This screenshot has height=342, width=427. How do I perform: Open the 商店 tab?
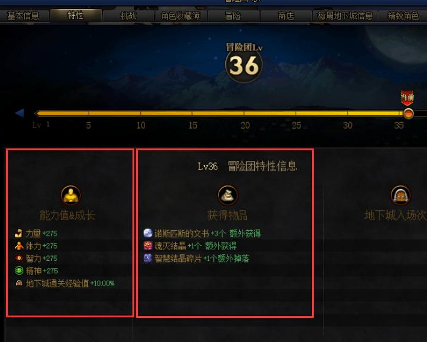coord(286,16)
